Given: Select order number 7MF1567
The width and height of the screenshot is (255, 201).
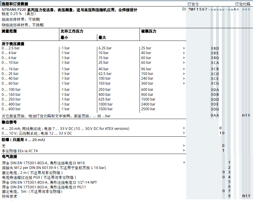Looking at the screenshot, I should (x=198, y=9).
